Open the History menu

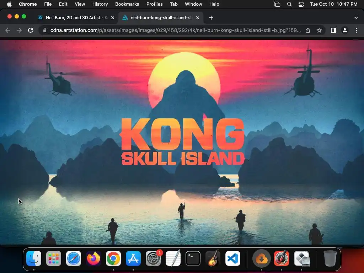(100, 4)
